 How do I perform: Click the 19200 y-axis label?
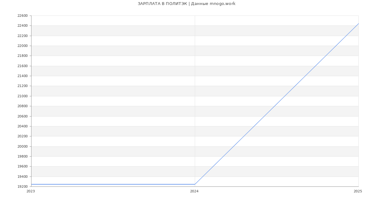pyautogui.click(x=22, y=186)
